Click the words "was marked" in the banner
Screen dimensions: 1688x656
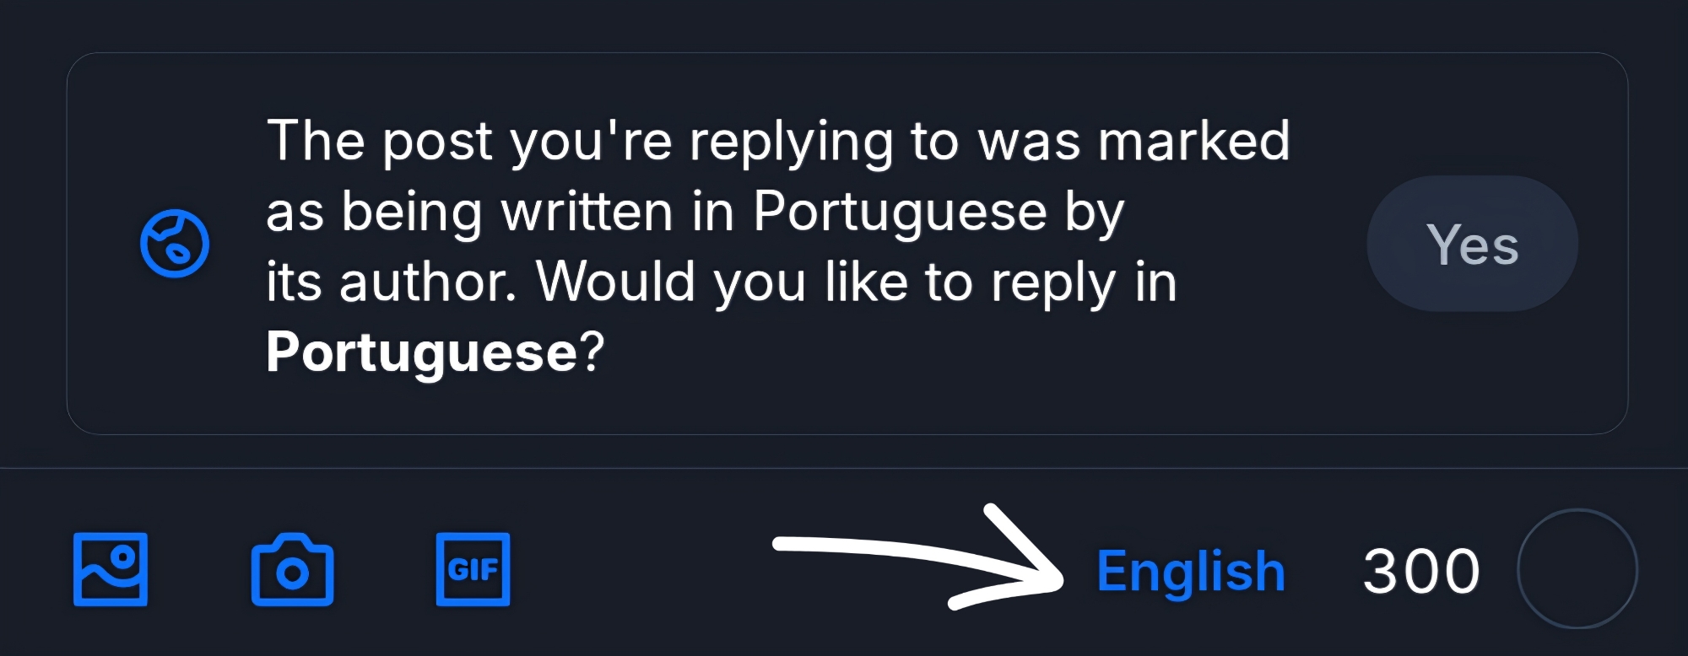point(1133,141)
